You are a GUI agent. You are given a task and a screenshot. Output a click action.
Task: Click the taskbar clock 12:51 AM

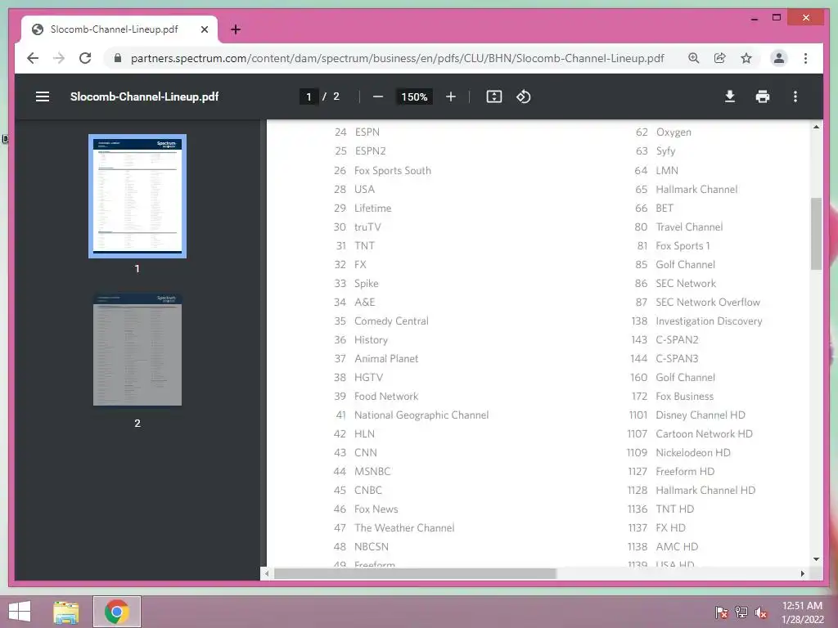[802, 606]
